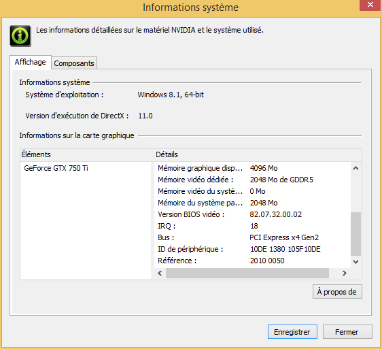Close the Informations système window
The height and width of the screenshot is (349, 382).
tap(370, 5)
